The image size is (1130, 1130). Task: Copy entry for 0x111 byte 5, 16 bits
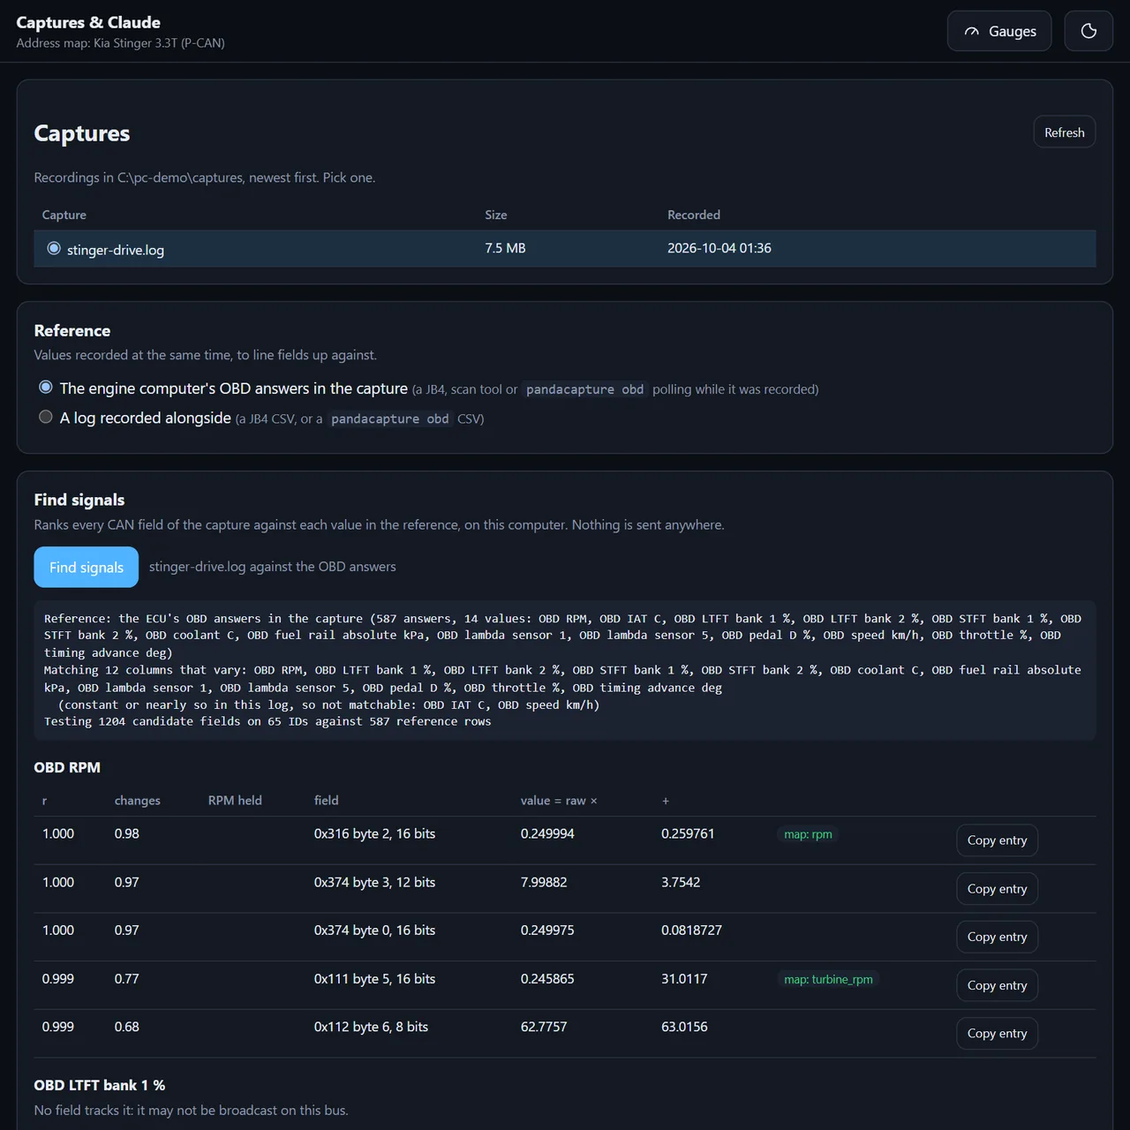pos(997,985)
